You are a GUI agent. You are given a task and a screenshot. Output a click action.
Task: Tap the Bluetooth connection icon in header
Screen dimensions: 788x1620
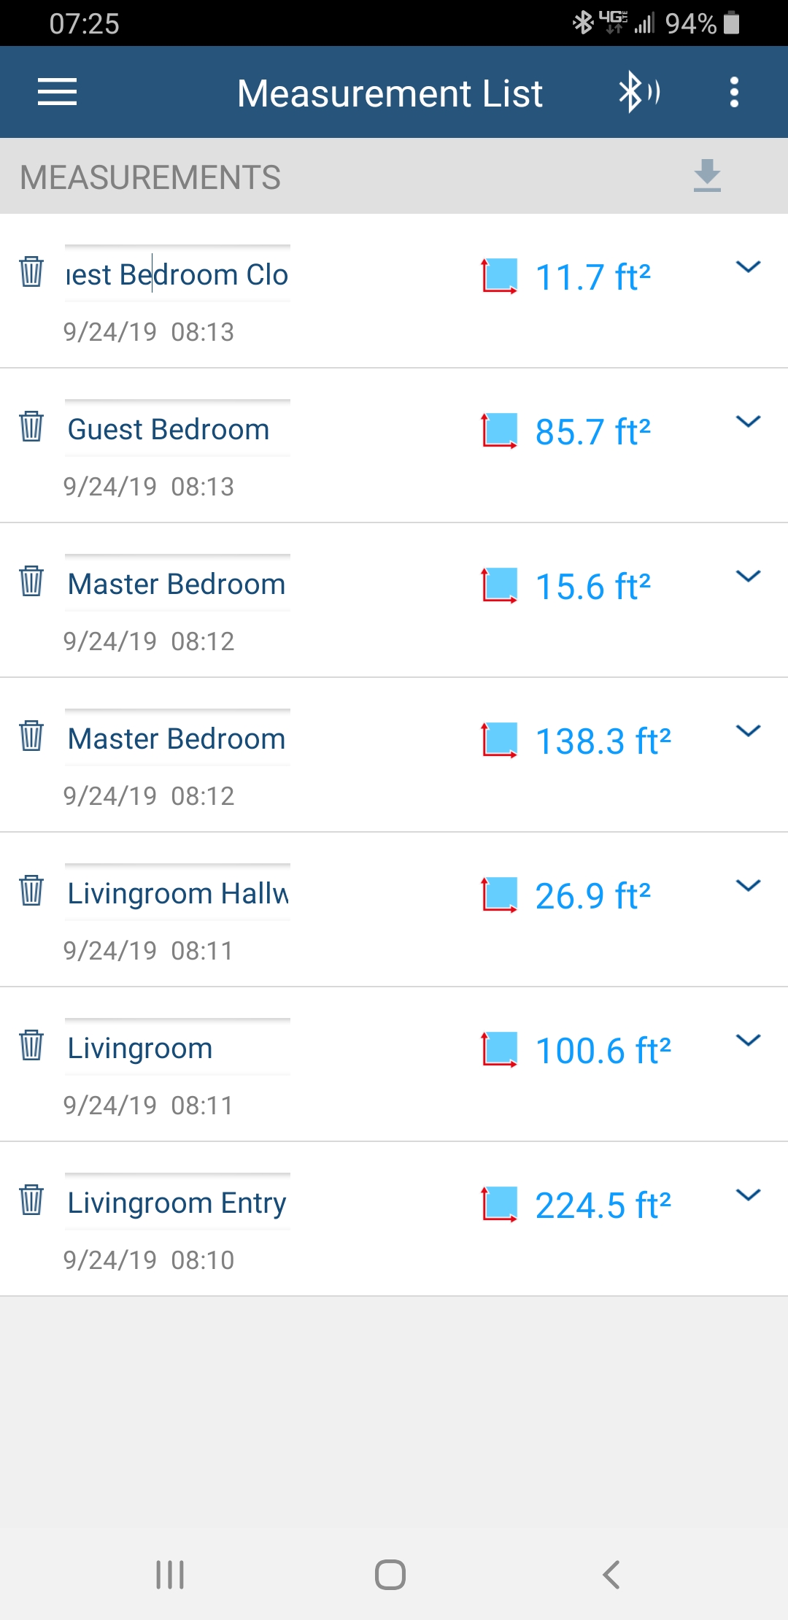(x=638, y=93)
